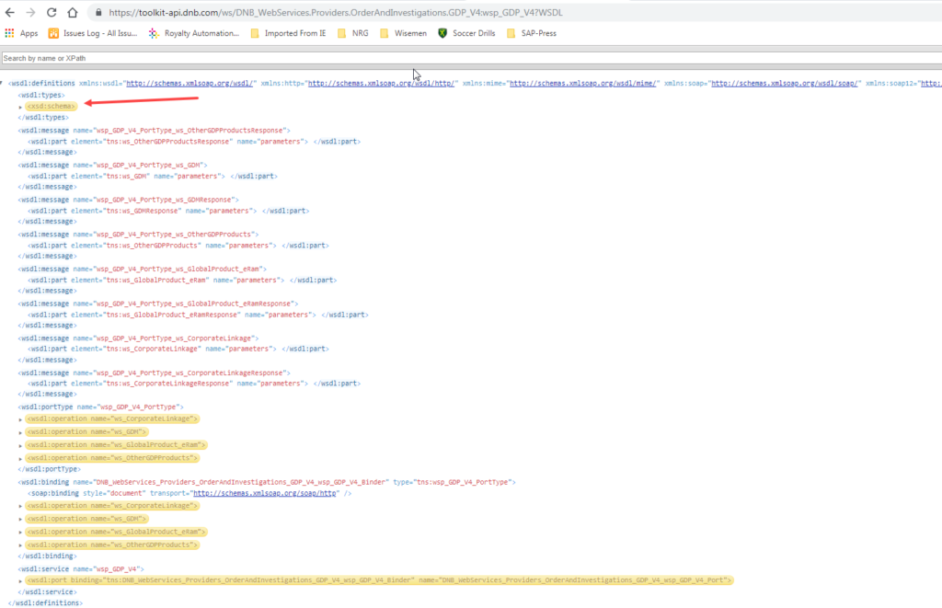Select message wsp_GDP_V4_PortType_ws_GDM line
942x608 pixels.
pos(113,165)
